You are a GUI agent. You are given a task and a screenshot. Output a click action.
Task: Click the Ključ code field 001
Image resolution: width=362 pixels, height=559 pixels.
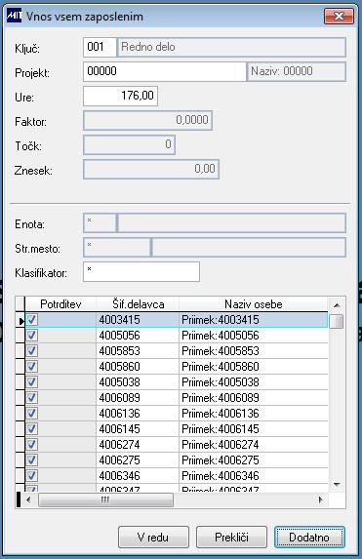point(100,47)
